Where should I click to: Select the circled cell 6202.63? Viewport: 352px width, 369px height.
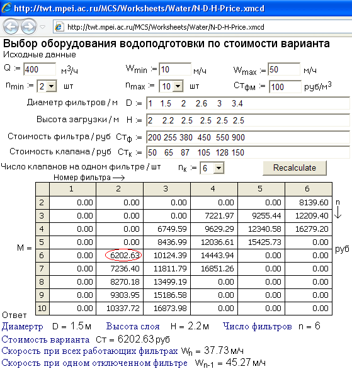120,255
